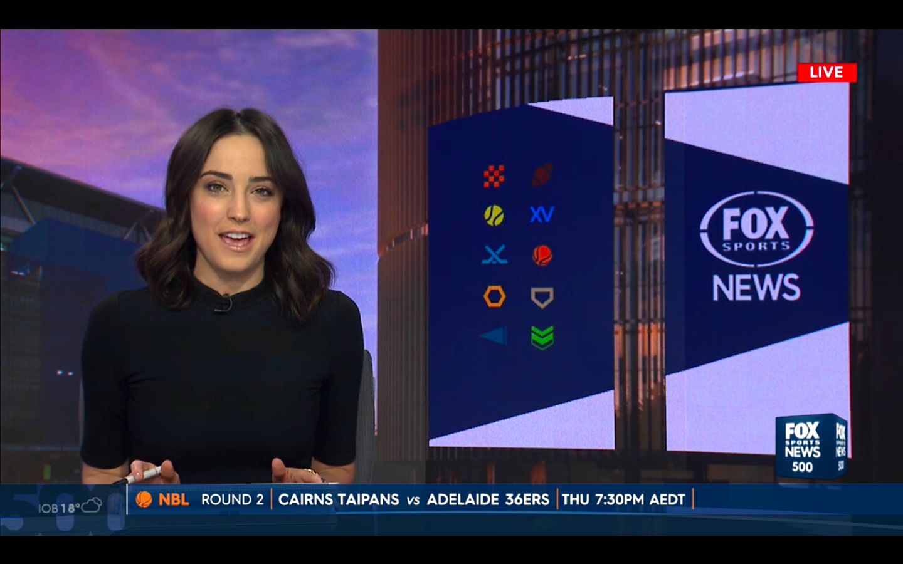The height and width of the screenshot is (564, 903).
Task: Click the red checkered flag motorsport icon
Action: 494,177
